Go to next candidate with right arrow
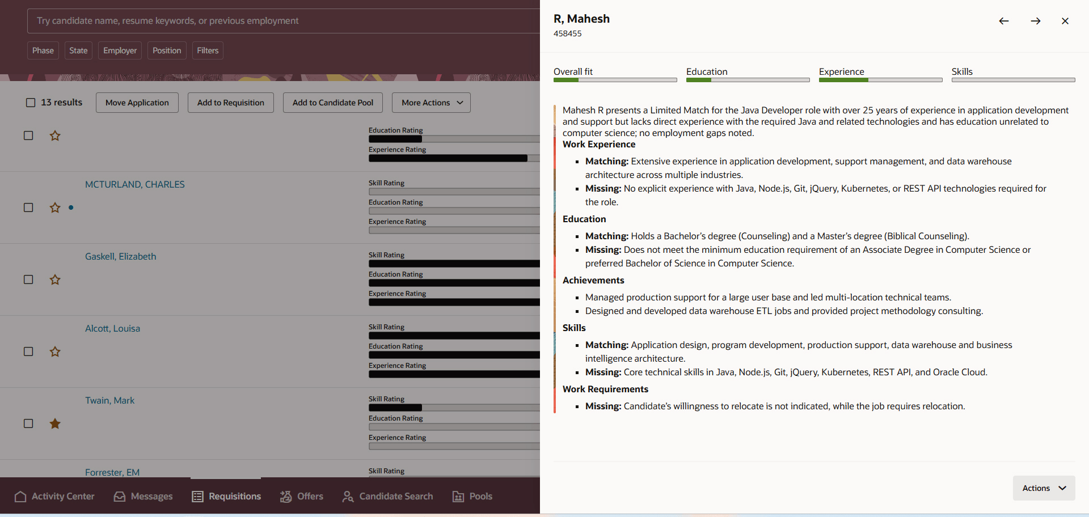Screen dimensions: 1089x517 pyautogui.click(x=1036, y=21)
